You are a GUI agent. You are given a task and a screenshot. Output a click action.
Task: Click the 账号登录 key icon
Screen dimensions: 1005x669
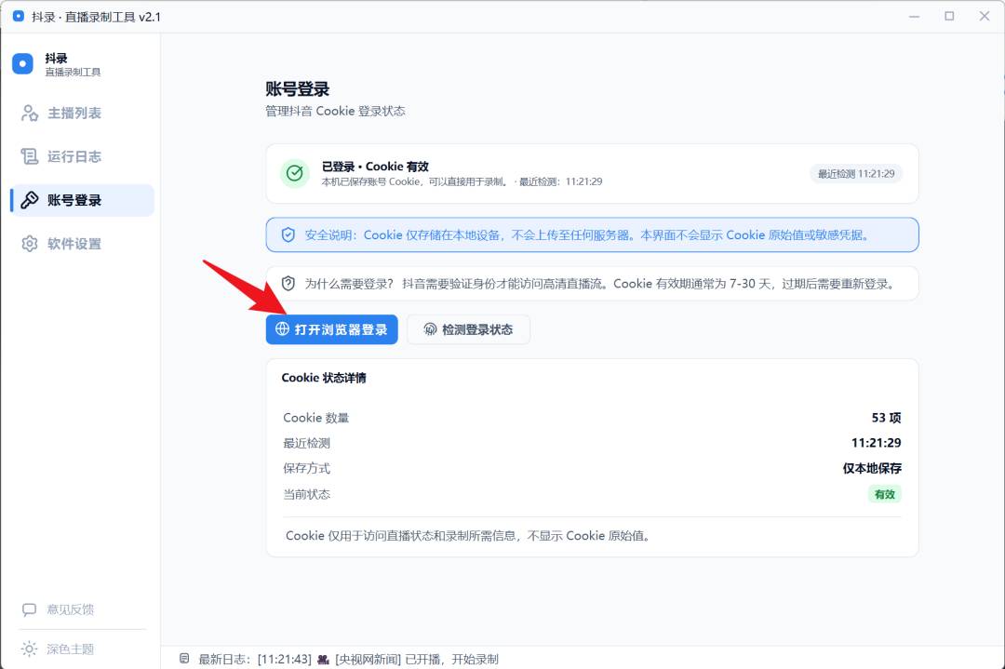[30, 201]
